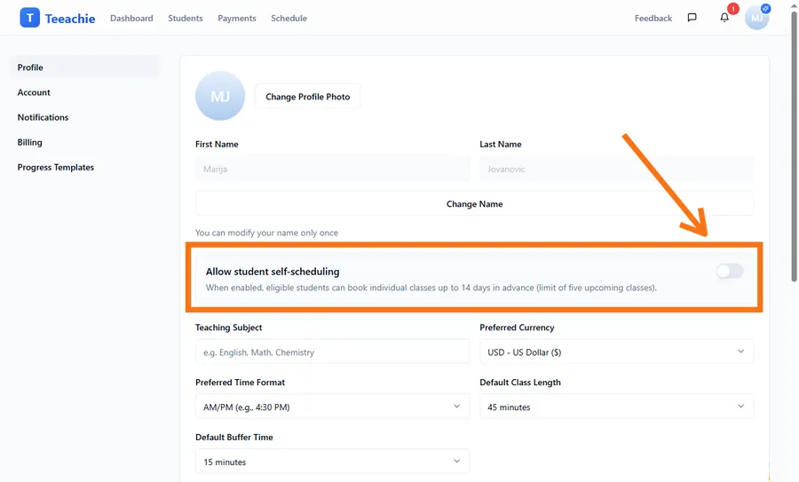Select the Progress Templates settings tab
Image resolution: width=799 pixels, height=482 pixels.
[x=84, y=167]
